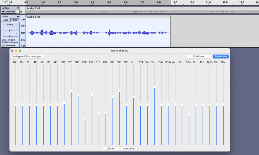Click the 1k band slider knob

(134, 97)
